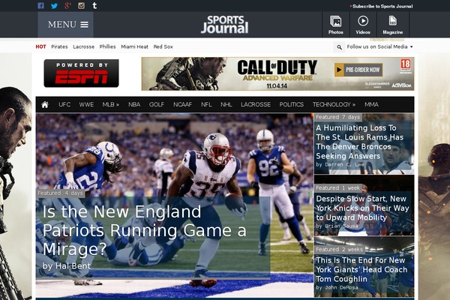Open the Twitter bird icon
The image size is (450, 300).
(x=54, y=6)
